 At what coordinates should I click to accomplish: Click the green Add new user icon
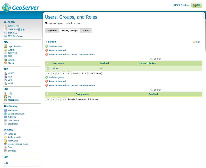[47, 47]
